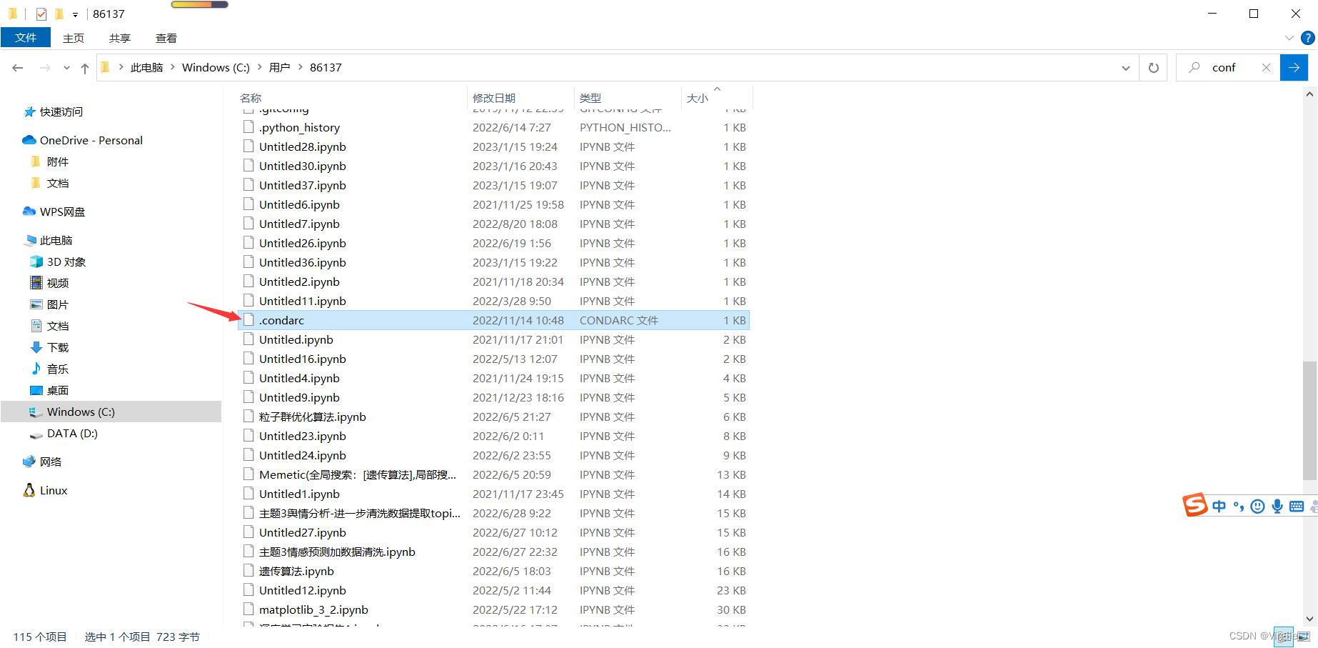Sort files by 大小 column
This screenshot has height=648, width=1318.
(x=697, y=98)
